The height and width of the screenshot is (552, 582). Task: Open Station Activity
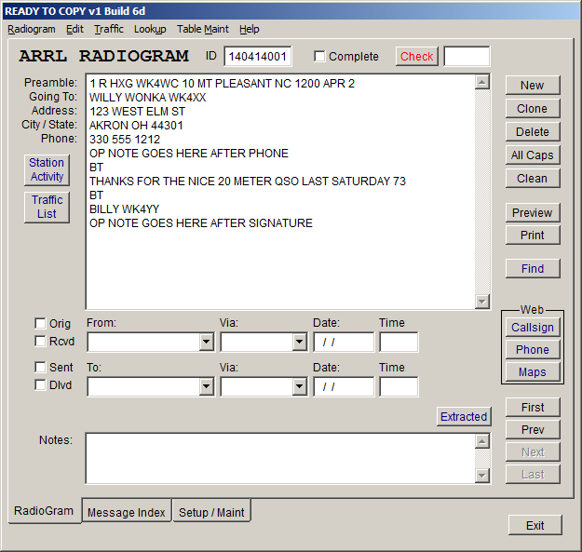point(47,170)
